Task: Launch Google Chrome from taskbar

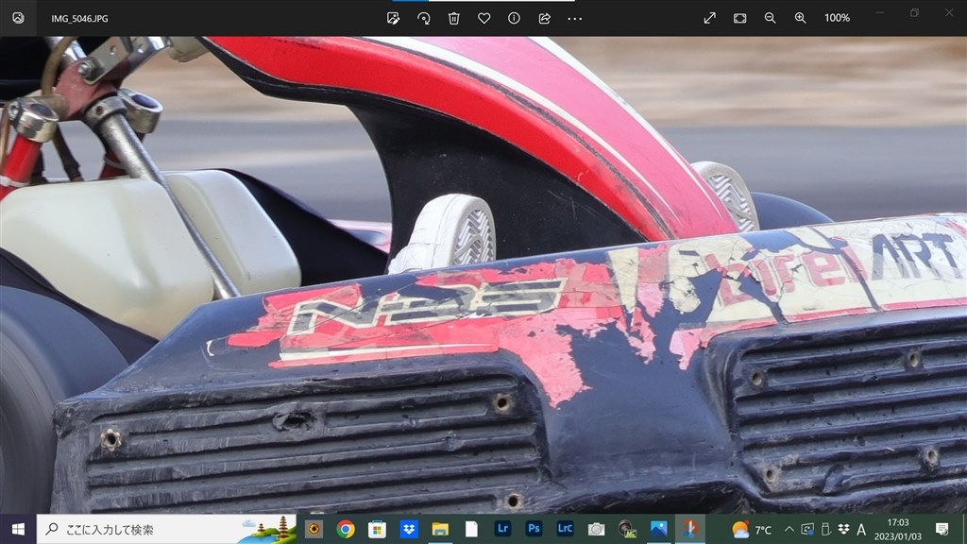Action: [x=346, y=529]
